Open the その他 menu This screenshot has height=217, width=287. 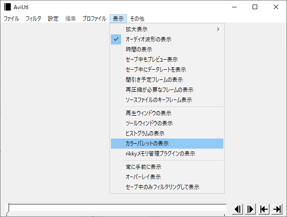pyautogui.click(x=137, y=19)
